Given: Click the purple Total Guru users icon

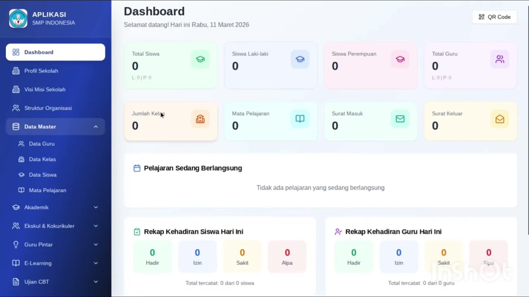Looking at the screenshot, I should [500, 59].
